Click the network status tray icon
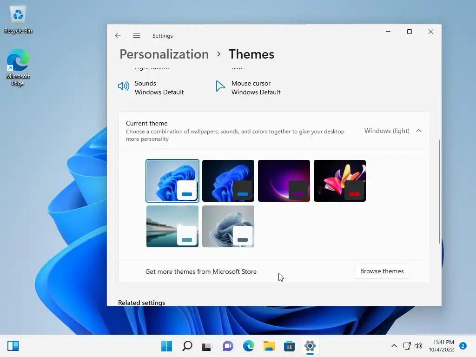The height and width of the screenshot is (357, 476). [x=407, y=346]
